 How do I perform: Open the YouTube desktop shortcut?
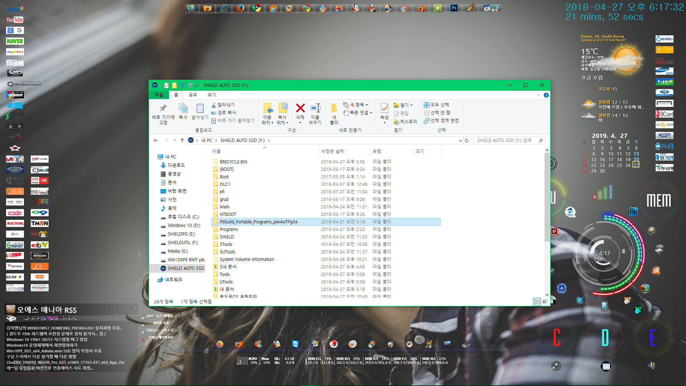(x=15, y=20)
